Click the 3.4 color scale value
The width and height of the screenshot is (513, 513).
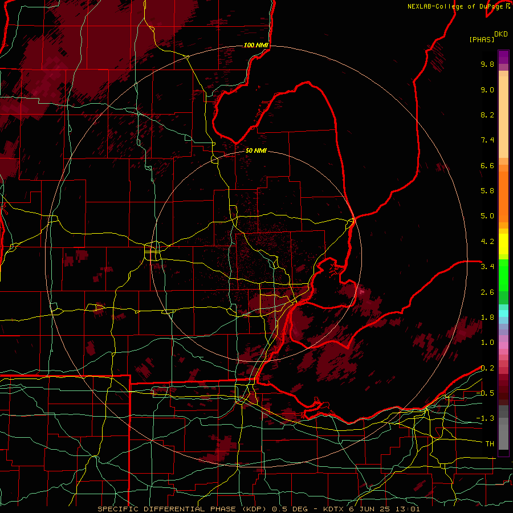point(487,267)
